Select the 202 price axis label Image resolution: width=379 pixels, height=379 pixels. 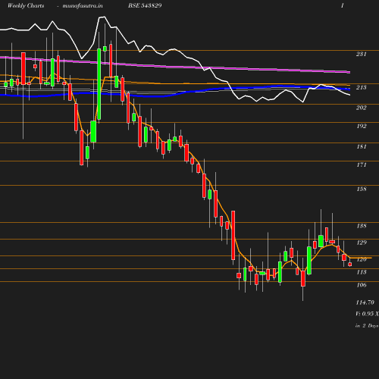click(x=362, y=108)
